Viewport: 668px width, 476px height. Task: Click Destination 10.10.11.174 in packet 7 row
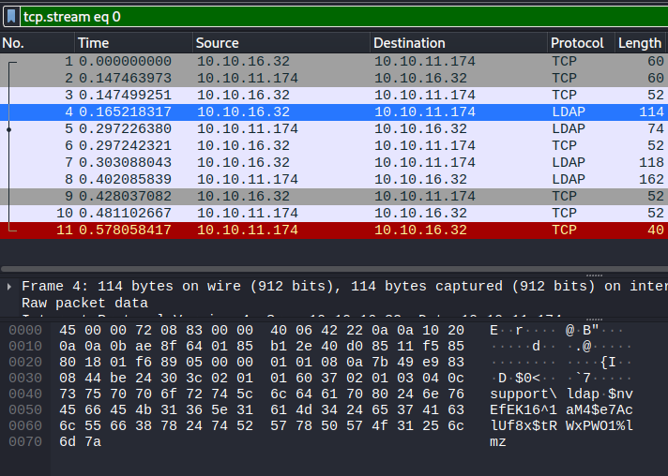[x=425, y=163]
